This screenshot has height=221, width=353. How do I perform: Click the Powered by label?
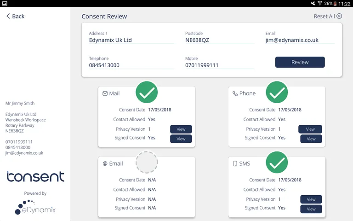[x=35, y=193]
